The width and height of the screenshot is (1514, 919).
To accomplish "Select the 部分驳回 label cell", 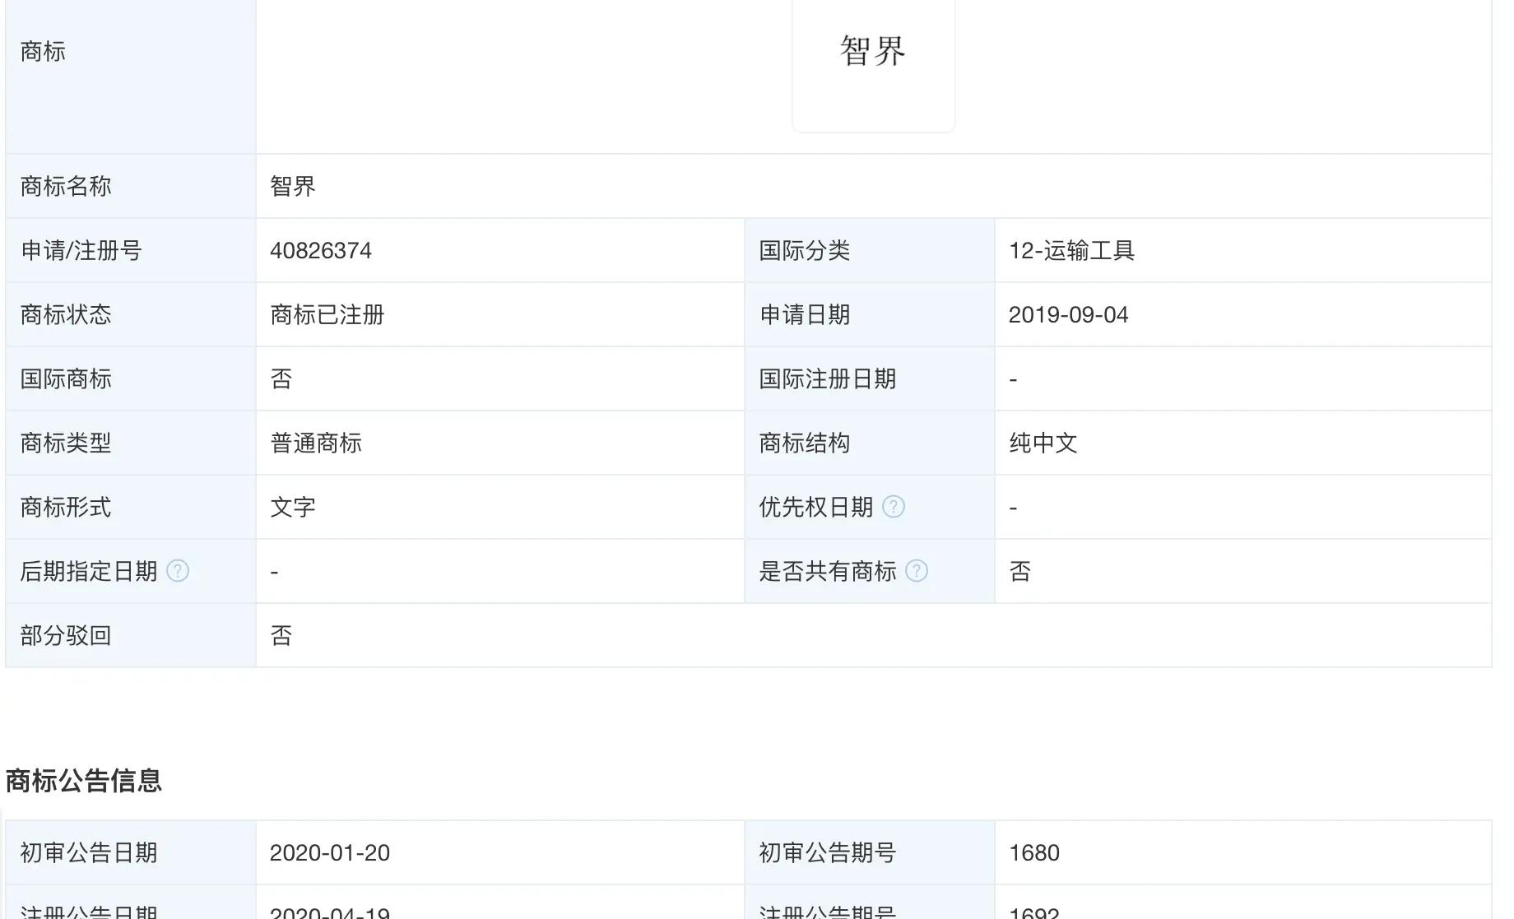I will coord(131,635).
